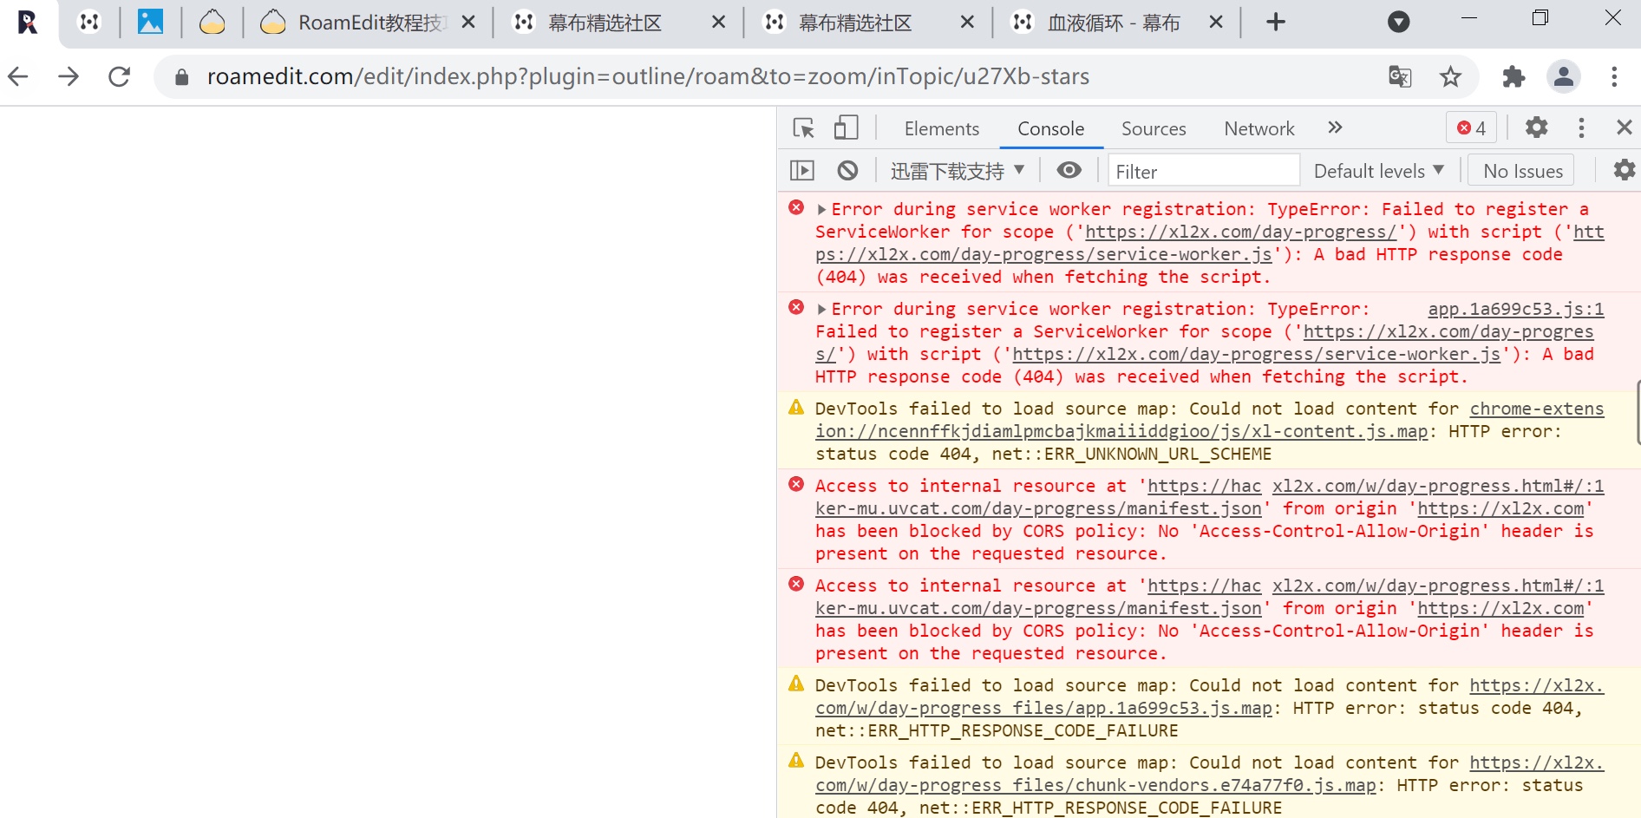Clear the console with the ban icon

click(x=847, y=171)
